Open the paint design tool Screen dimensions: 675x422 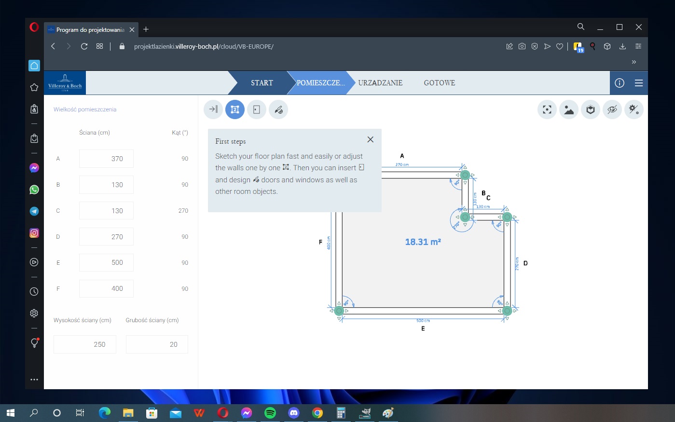pos(278,109)
